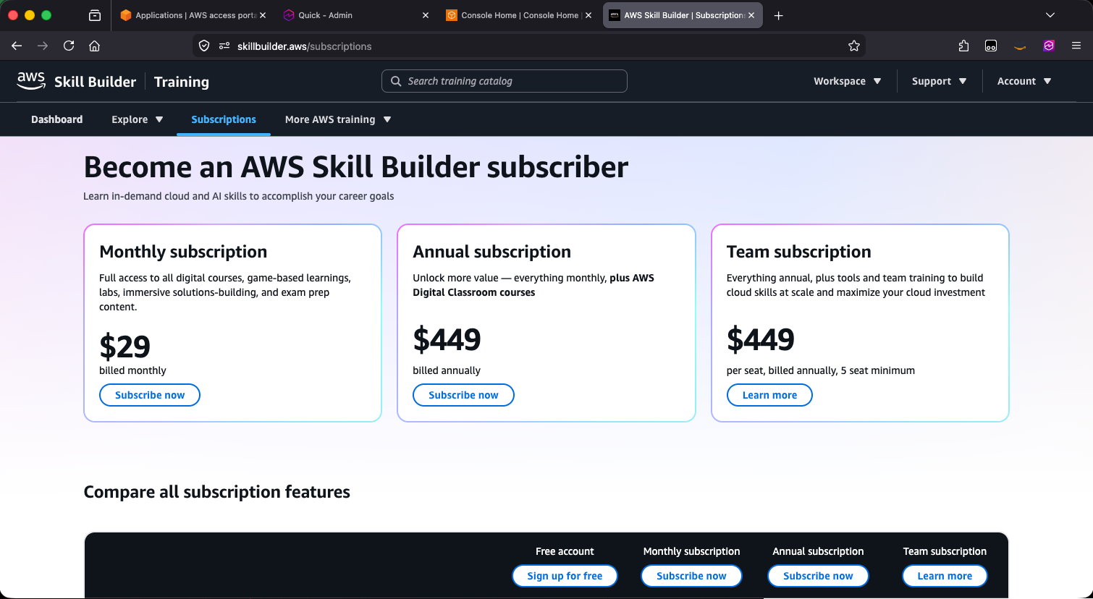Click the reader-style toolbar icon with glasses
The height and width of the screenshot is (599, 1093).
[991, 46]
